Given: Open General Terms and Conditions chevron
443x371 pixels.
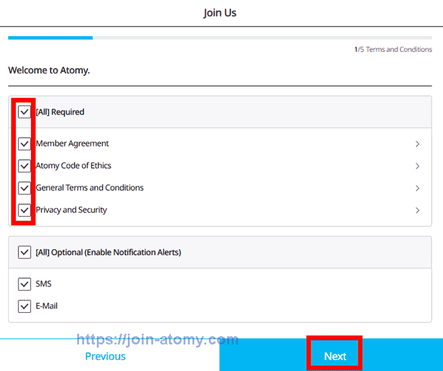Looking at the screenshot, I should coord(417,188).
